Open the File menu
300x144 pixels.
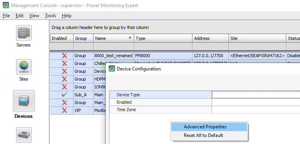pos(6,16)
